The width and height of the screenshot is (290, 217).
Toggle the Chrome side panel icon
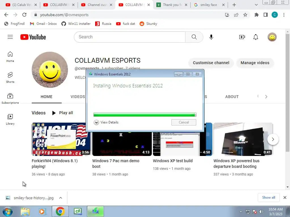266,15
